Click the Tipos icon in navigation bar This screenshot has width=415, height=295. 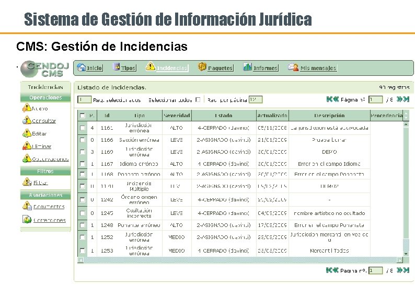tap(116, 67)
